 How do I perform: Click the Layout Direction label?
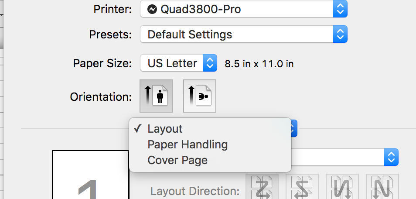(x=194, y=191)
